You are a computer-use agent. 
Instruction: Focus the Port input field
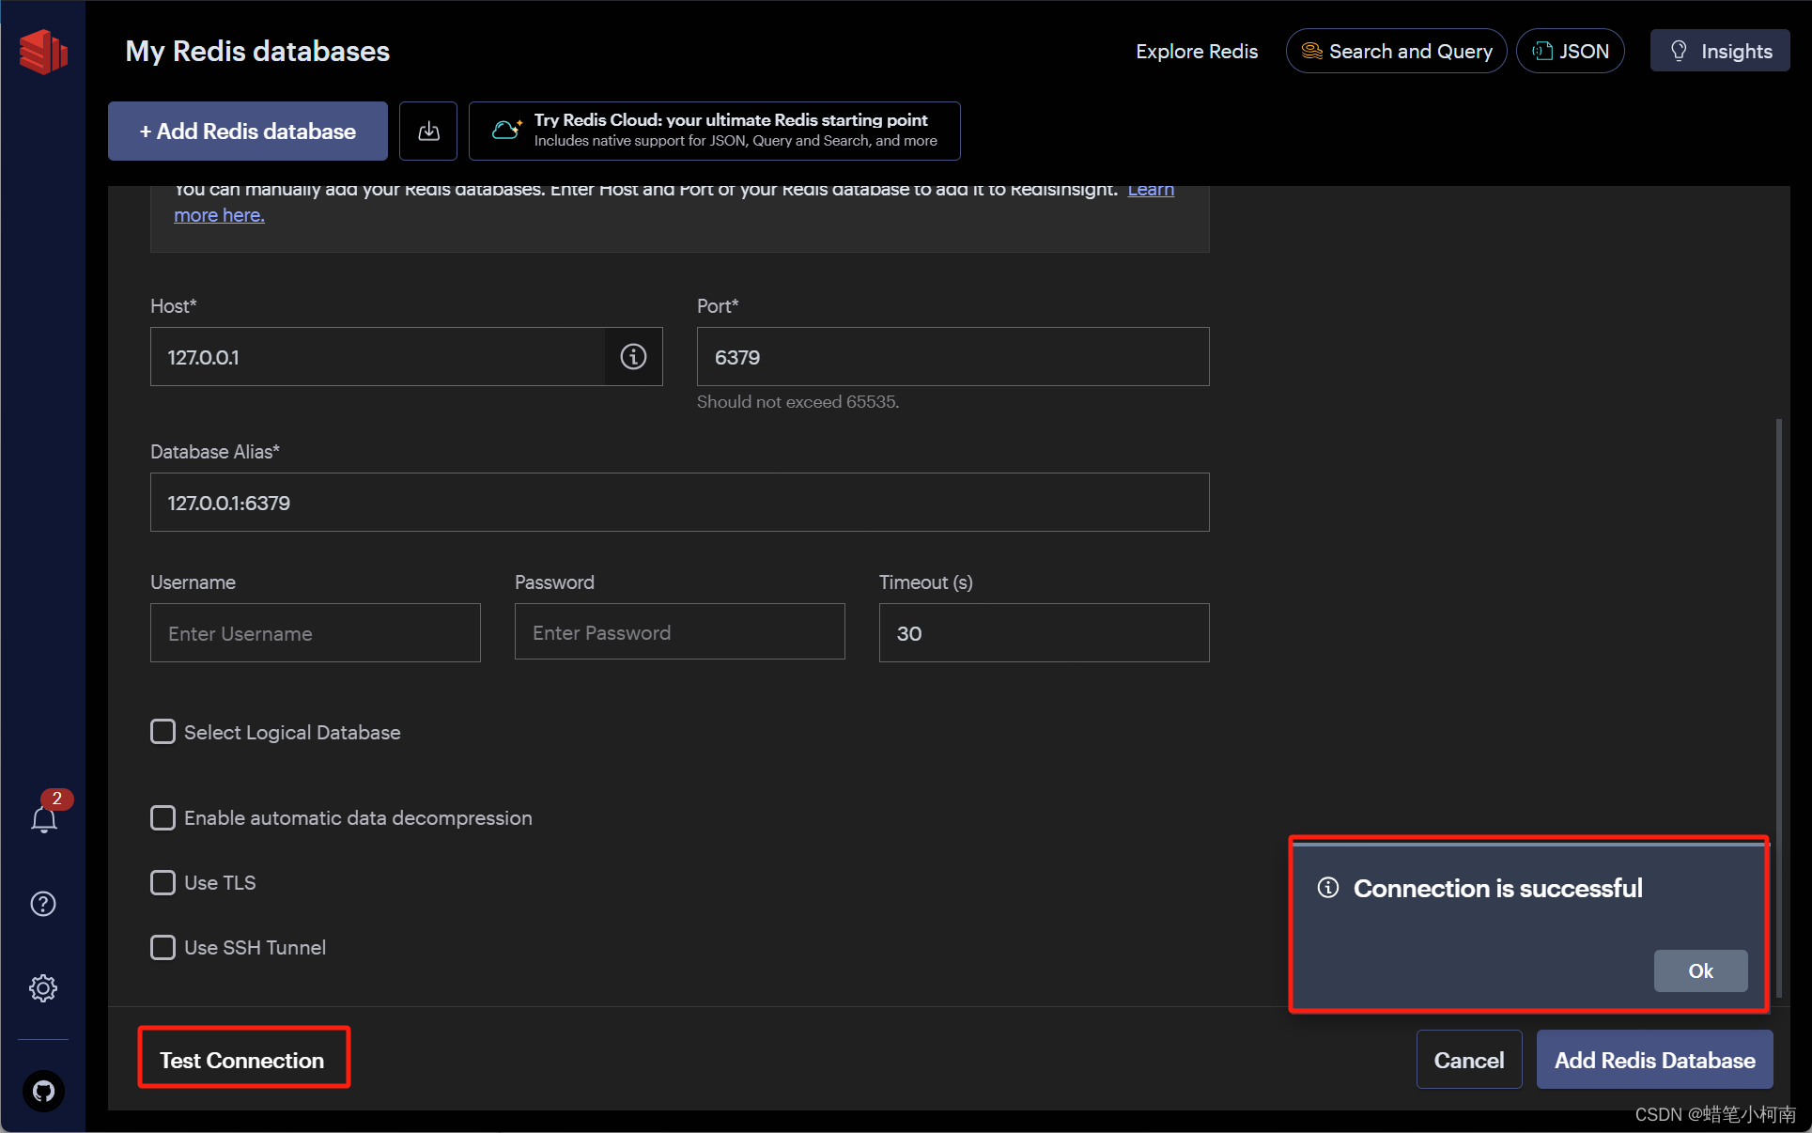tap(952, 357)
